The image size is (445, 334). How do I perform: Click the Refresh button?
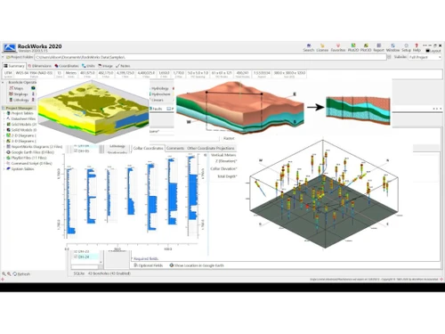point(21,274)
